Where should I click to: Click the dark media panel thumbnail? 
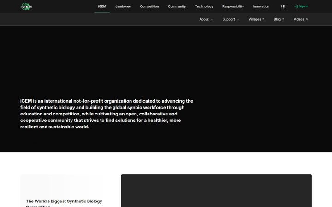click(x=216, y=191)
